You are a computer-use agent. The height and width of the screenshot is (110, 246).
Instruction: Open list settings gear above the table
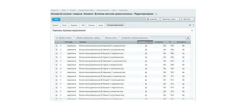(188, 38)
